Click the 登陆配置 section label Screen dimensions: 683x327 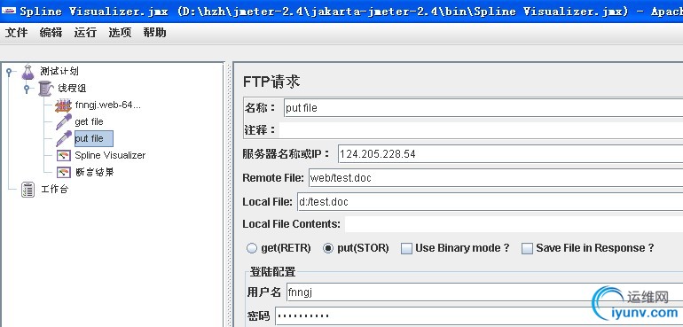click(x=272, y=272)
